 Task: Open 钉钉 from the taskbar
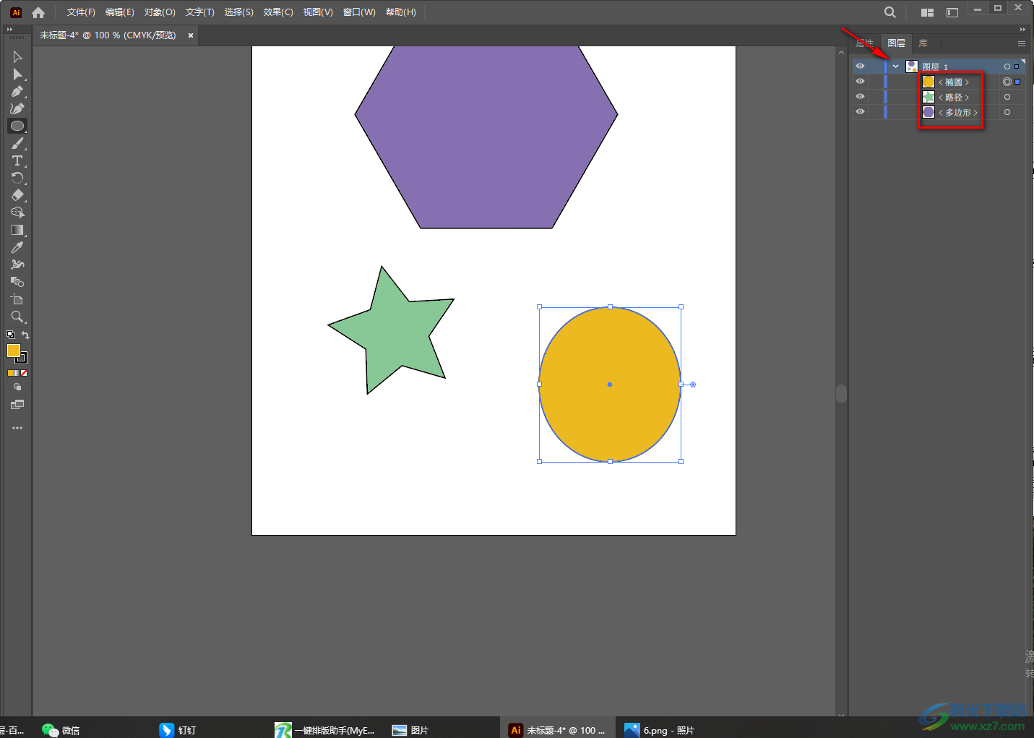(178, 730)
